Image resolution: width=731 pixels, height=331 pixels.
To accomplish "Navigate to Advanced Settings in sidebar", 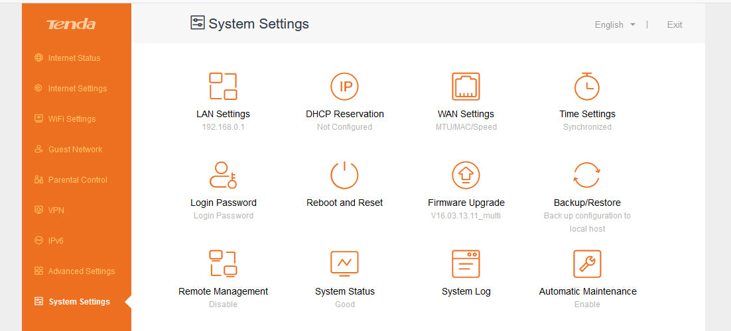I will coord(81,271).
